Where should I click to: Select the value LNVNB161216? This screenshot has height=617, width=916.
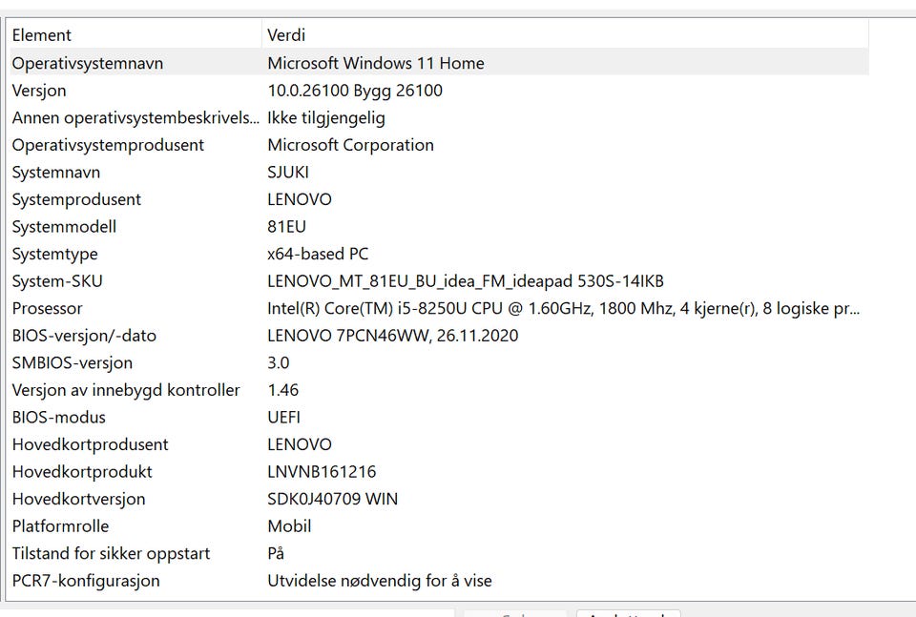click(322, 472)
